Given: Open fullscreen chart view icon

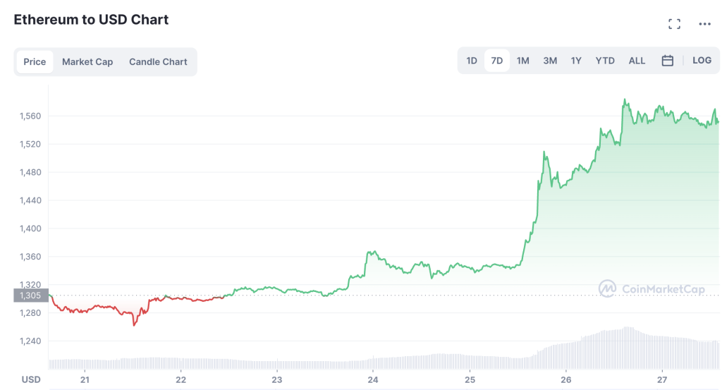Looking at the screenshot, I should (x=674, y=24).
